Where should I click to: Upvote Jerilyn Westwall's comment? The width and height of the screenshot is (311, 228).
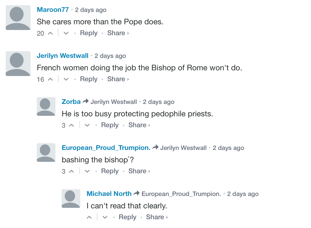point(50,79)
